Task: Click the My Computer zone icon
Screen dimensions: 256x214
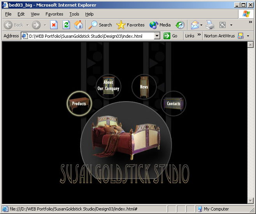Action: [x=200, y=209]
